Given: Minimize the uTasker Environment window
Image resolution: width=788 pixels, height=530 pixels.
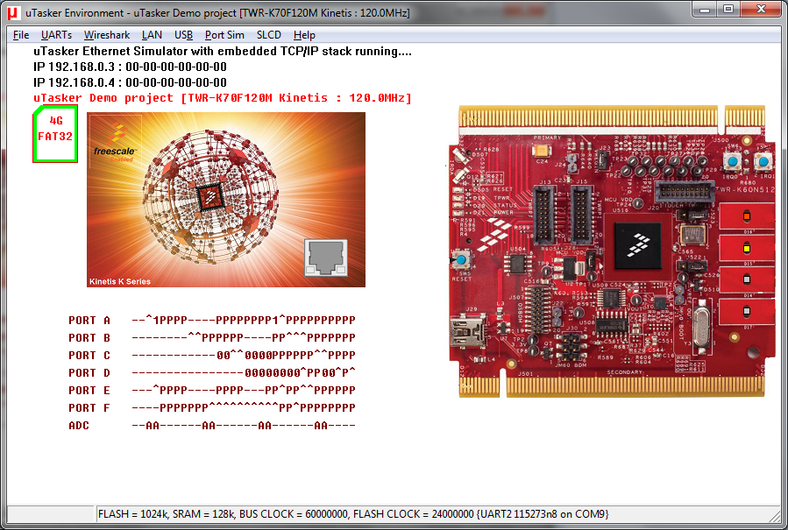Looking at the screenshot, I should (x=705, y=10).
